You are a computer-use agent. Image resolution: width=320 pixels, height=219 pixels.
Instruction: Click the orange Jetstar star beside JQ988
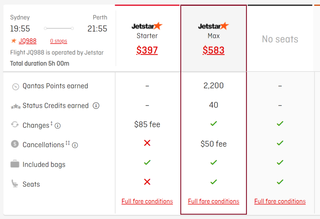click(14, 41)
